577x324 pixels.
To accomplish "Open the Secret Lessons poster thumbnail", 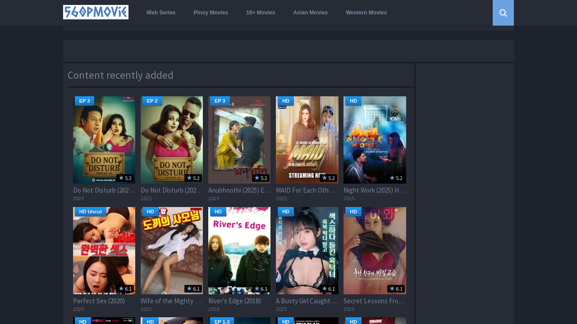I will 375,251.
